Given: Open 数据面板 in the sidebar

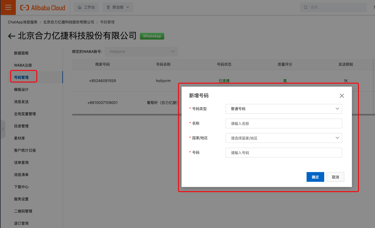Looking at the screenshot, I should [21, 53].
